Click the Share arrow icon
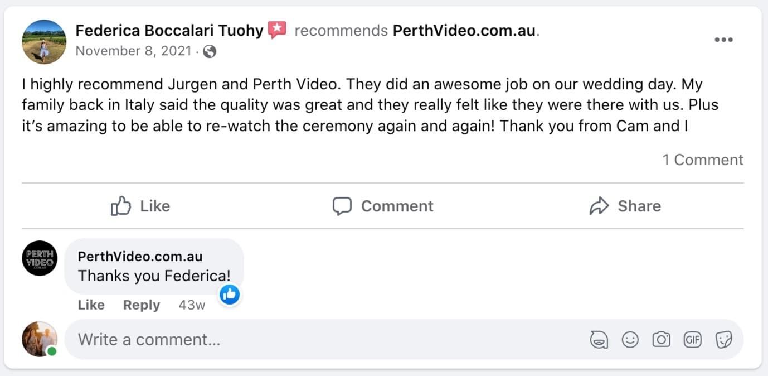This screenshot has height=376, width=768. [x=599, y=206]
